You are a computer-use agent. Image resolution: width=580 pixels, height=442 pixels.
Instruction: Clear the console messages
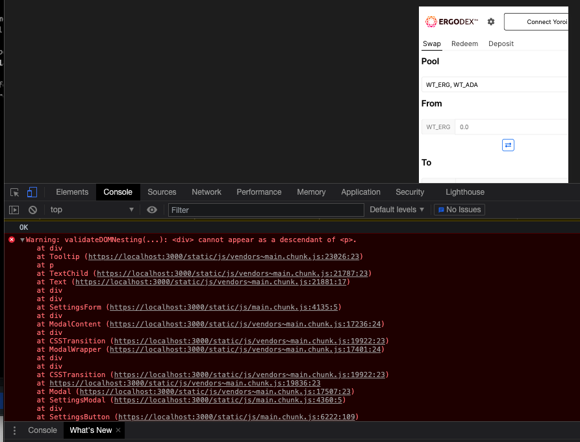(x=33, y=210)
